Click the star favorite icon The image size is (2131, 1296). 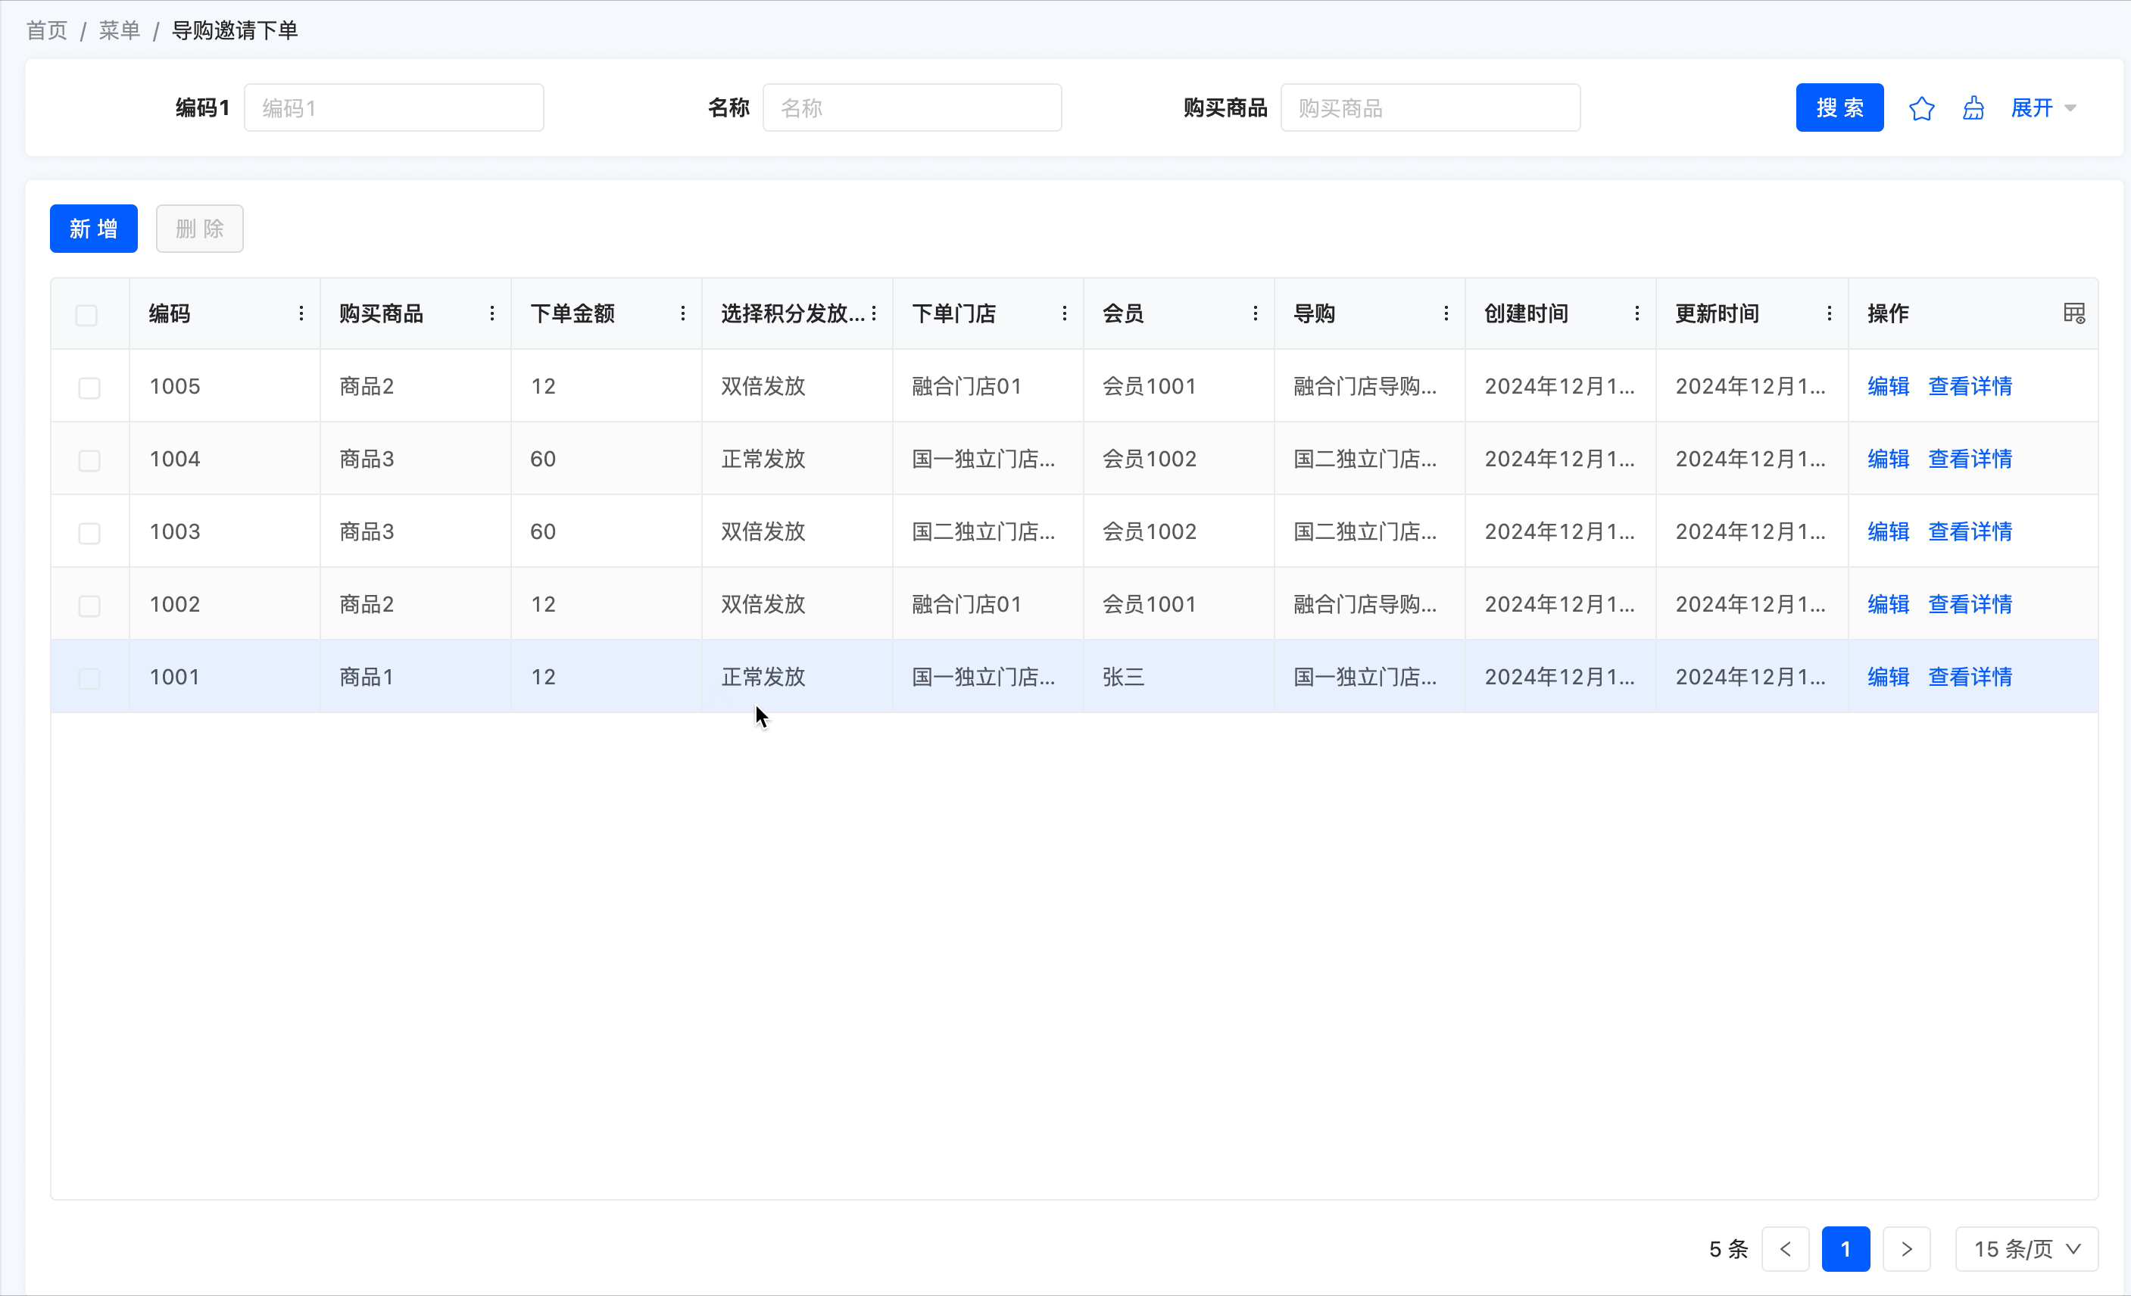1920,108
